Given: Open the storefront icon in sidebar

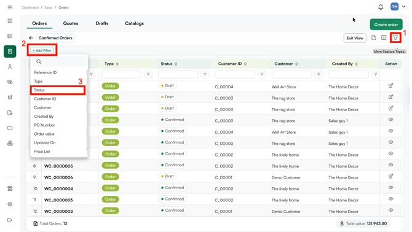Looking at the screenshot, I should [x=10, y=188].
